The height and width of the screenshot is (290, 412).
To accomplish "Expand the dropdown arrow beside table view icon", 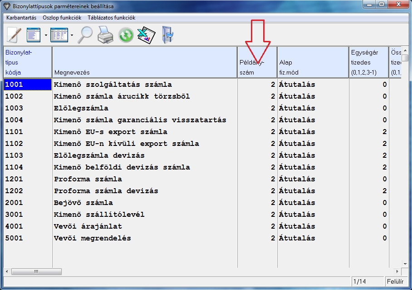I will [x=72, y=35].
